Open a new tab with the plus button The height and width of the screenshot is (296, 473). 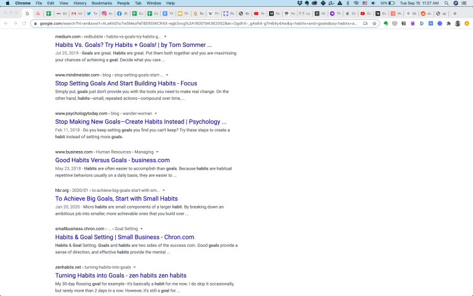pyautogui.click(x=455, y=14)
